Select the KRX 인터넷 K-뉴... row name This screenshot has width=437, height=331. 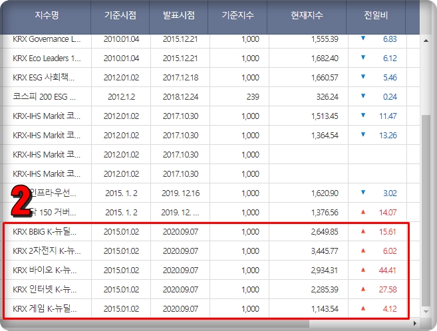(45, 289)
